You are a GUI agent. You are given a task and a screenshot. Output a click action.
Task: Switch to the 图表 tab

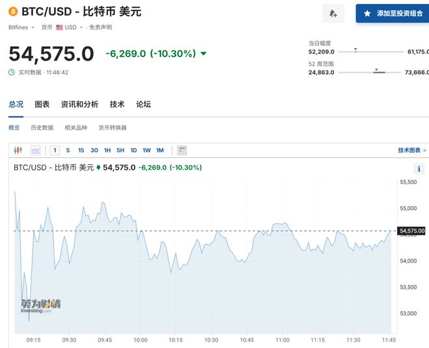pyautogui.click(x=42, y=104)
